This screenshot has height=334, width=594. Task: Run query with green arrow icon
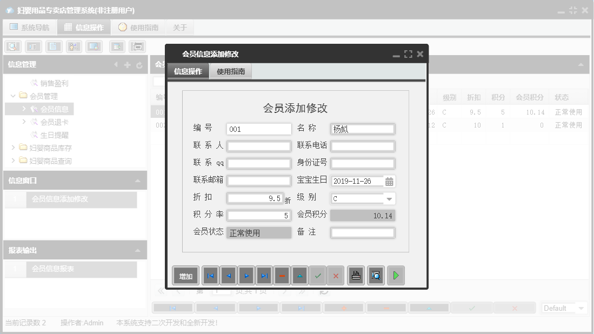coord(396,275)
